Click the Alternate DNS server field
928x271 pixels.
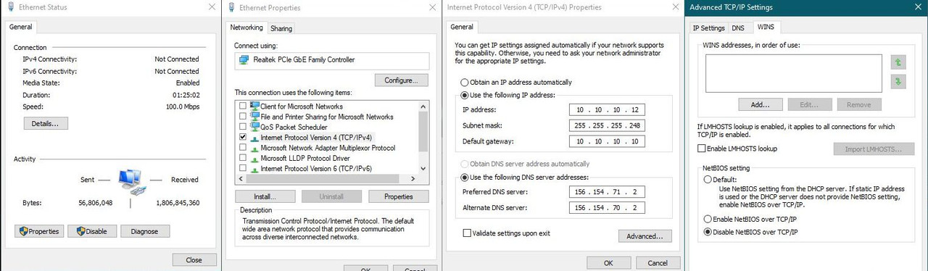coord(607,208)
